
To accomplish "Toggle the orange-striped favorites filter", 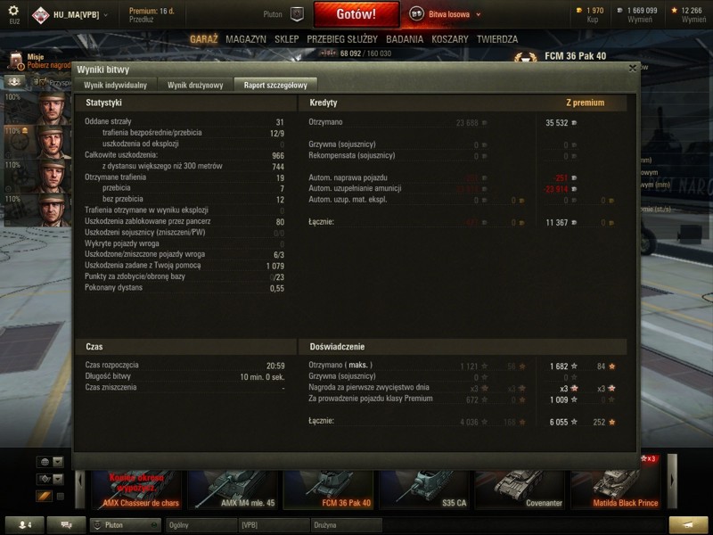I will [x=44, y=496].
